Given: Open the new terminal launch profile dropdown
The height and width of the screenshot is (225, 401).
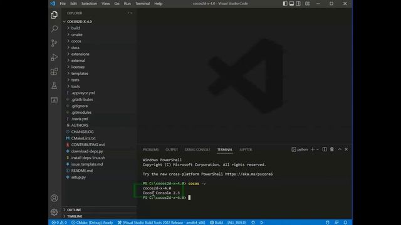Looking at the screenshot, I should point(318,149).
